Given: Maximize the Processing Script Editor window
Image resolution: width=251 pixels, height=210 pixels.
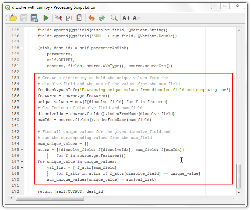Looking at the screenshot, I should [225, 6].
